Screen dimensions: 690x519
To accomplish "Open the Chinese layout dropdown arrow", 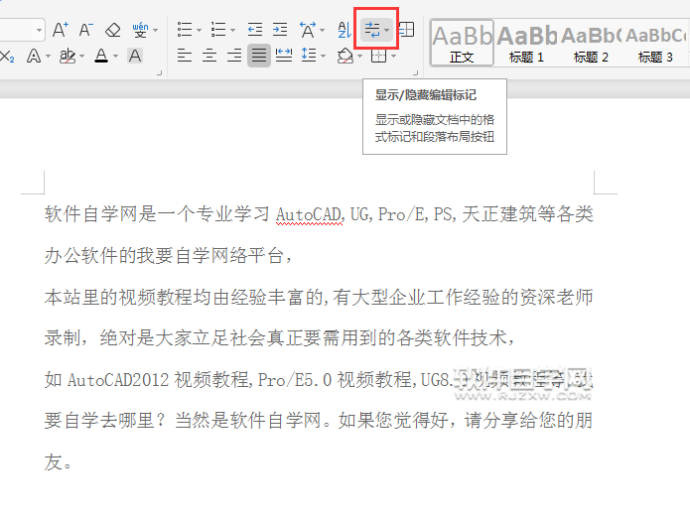I will (322, 31).
